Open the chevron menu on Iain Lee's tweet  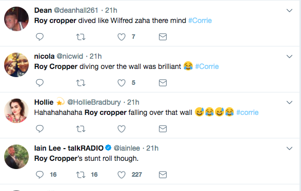pos(289,149)
